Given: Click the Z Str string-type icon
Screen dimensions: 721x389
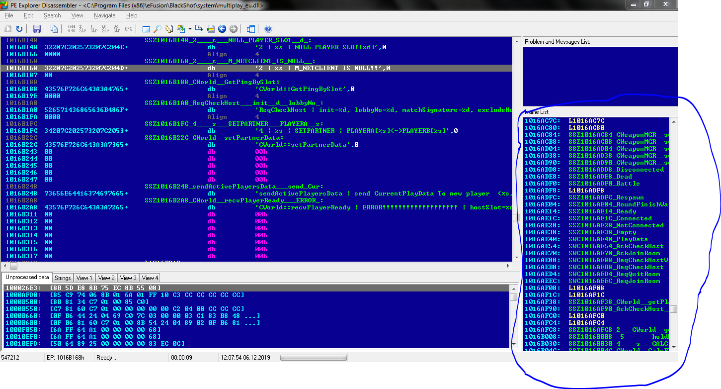Looking at the screenshot, I should [x=82, y=29].
